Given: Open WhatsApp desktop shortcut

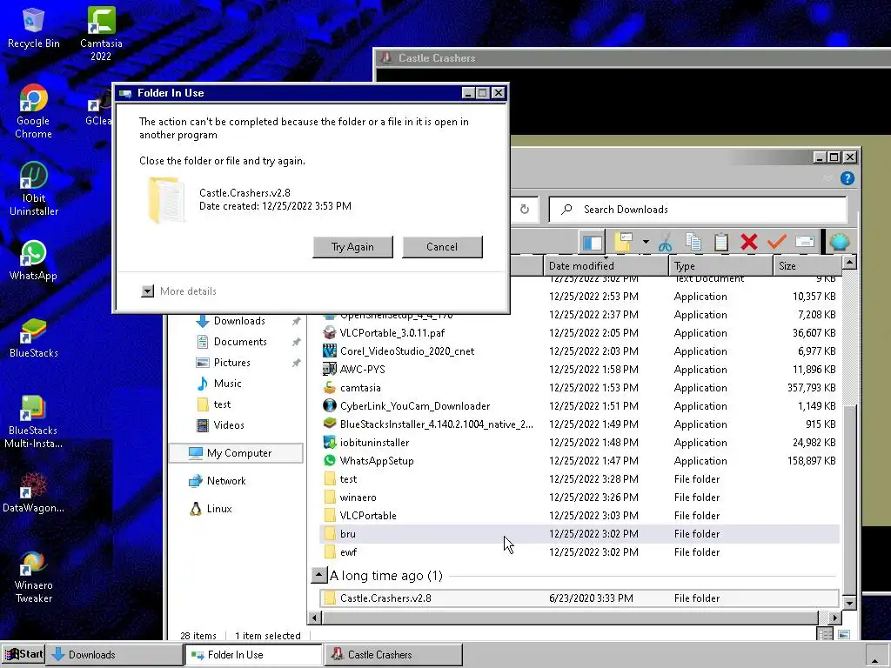Looking at the screenshot, I should point(34,260).
